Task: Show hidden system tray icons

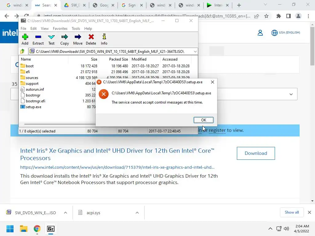Action: [x=270, y=229]
